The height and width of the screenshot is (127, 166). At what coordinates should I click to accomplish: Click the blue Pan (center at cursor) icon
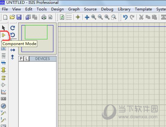coord(87,17)
